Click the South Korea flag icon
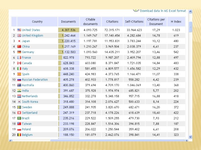The height and width of the screenshot is (150, 201). pos(19,102)
